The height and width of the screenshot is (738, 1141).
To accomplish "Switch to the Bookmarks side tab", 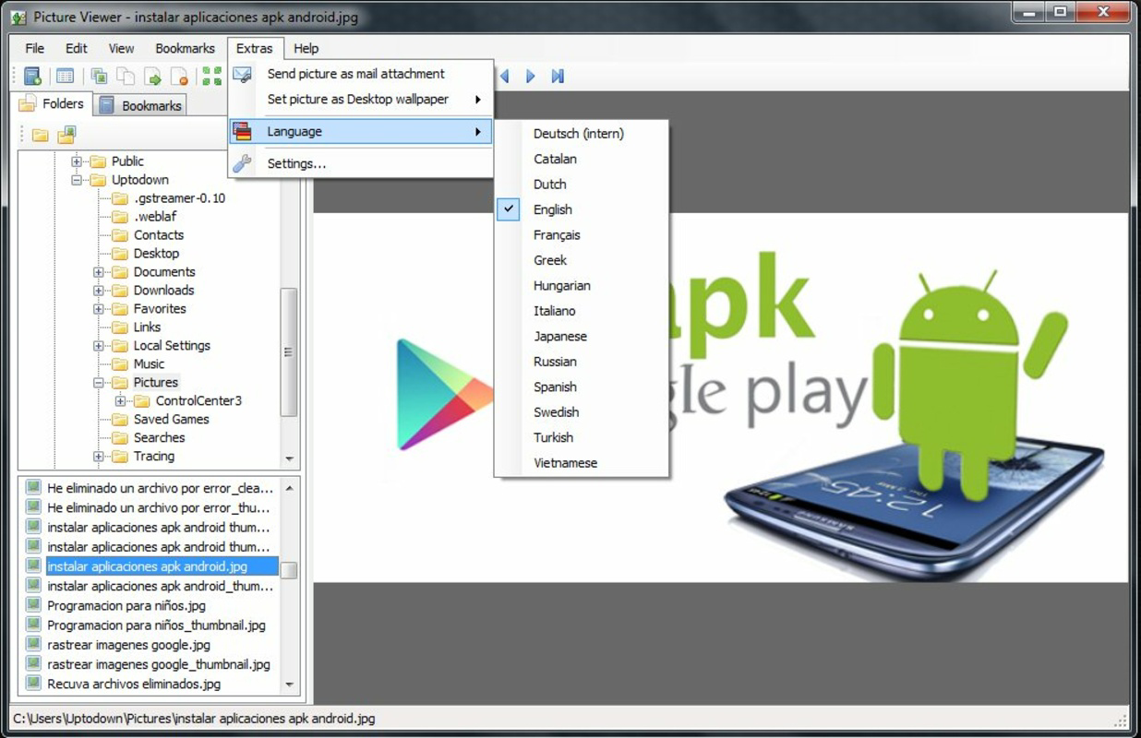I will pos(140,106).
